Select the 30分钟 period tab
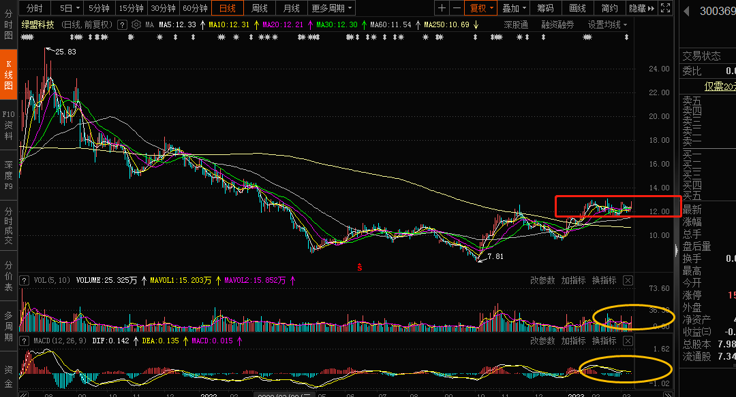 163,8
